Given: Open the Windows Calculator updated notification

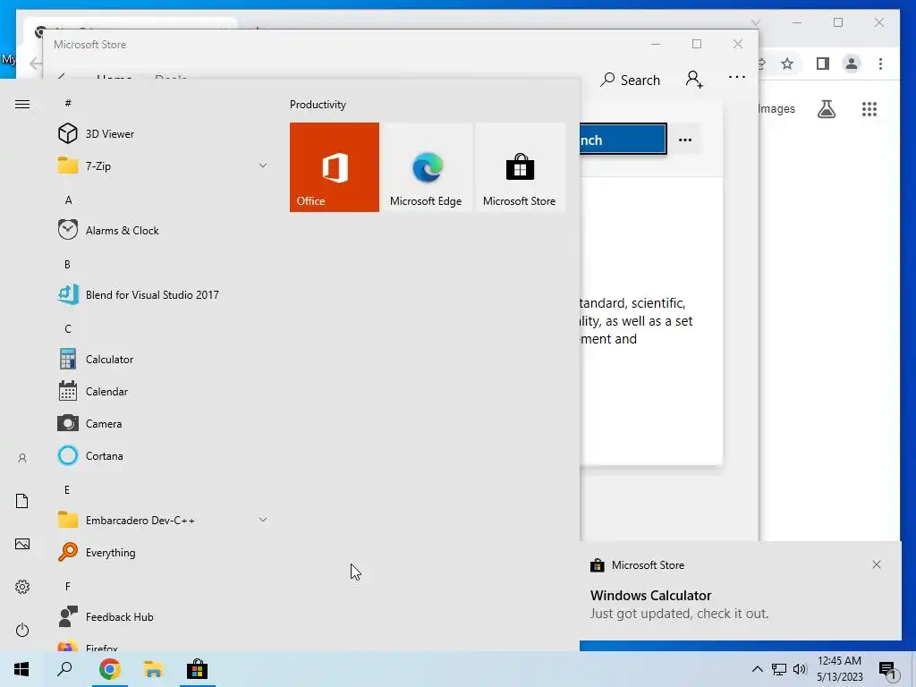Looking at the screenshot, I should click(x=740, y=590).
